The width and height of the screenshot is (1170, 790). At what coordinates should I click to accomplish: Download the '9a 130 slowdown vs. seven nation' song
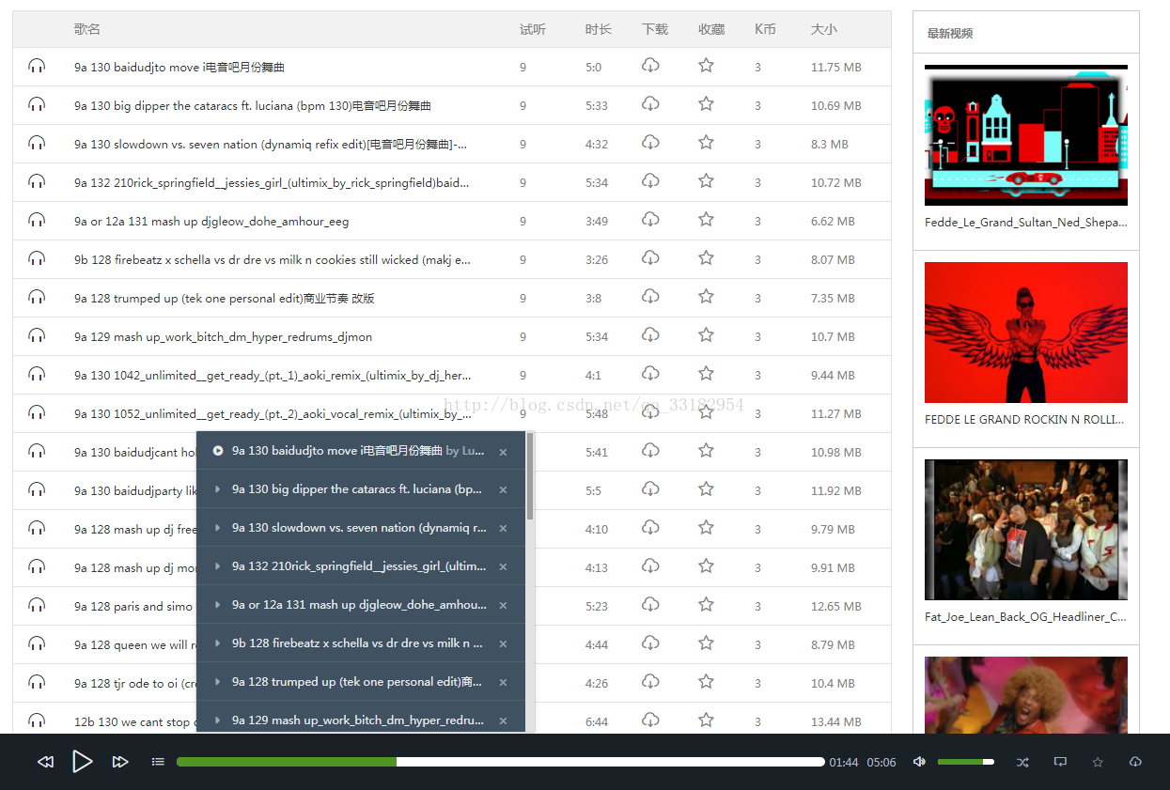[650, 143]
